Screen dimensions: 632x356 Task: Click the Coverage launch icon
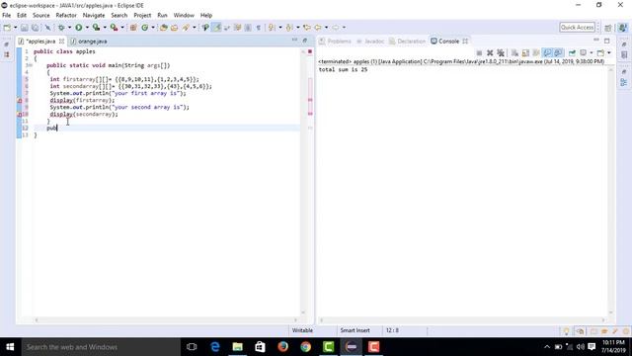pos(96,28)
